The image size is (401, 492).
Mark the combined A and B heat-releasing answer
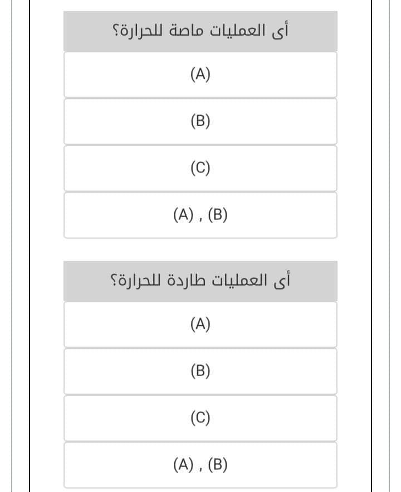(x=200, y=465)
